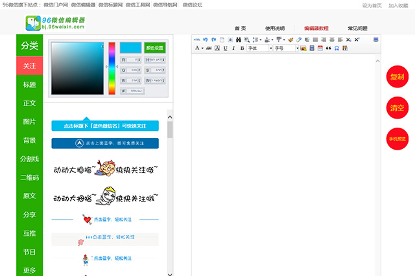Click the current blue color preview swatch
This screenshot has width=415, height=276.
[x=131, y=48]
